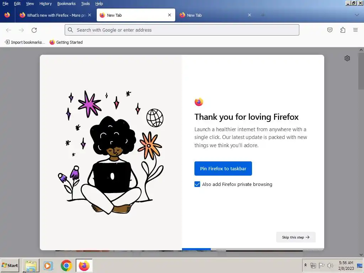This screenshot has width=364, height=273.
Task: Close the active New Tab
Action: coord(170,15)
